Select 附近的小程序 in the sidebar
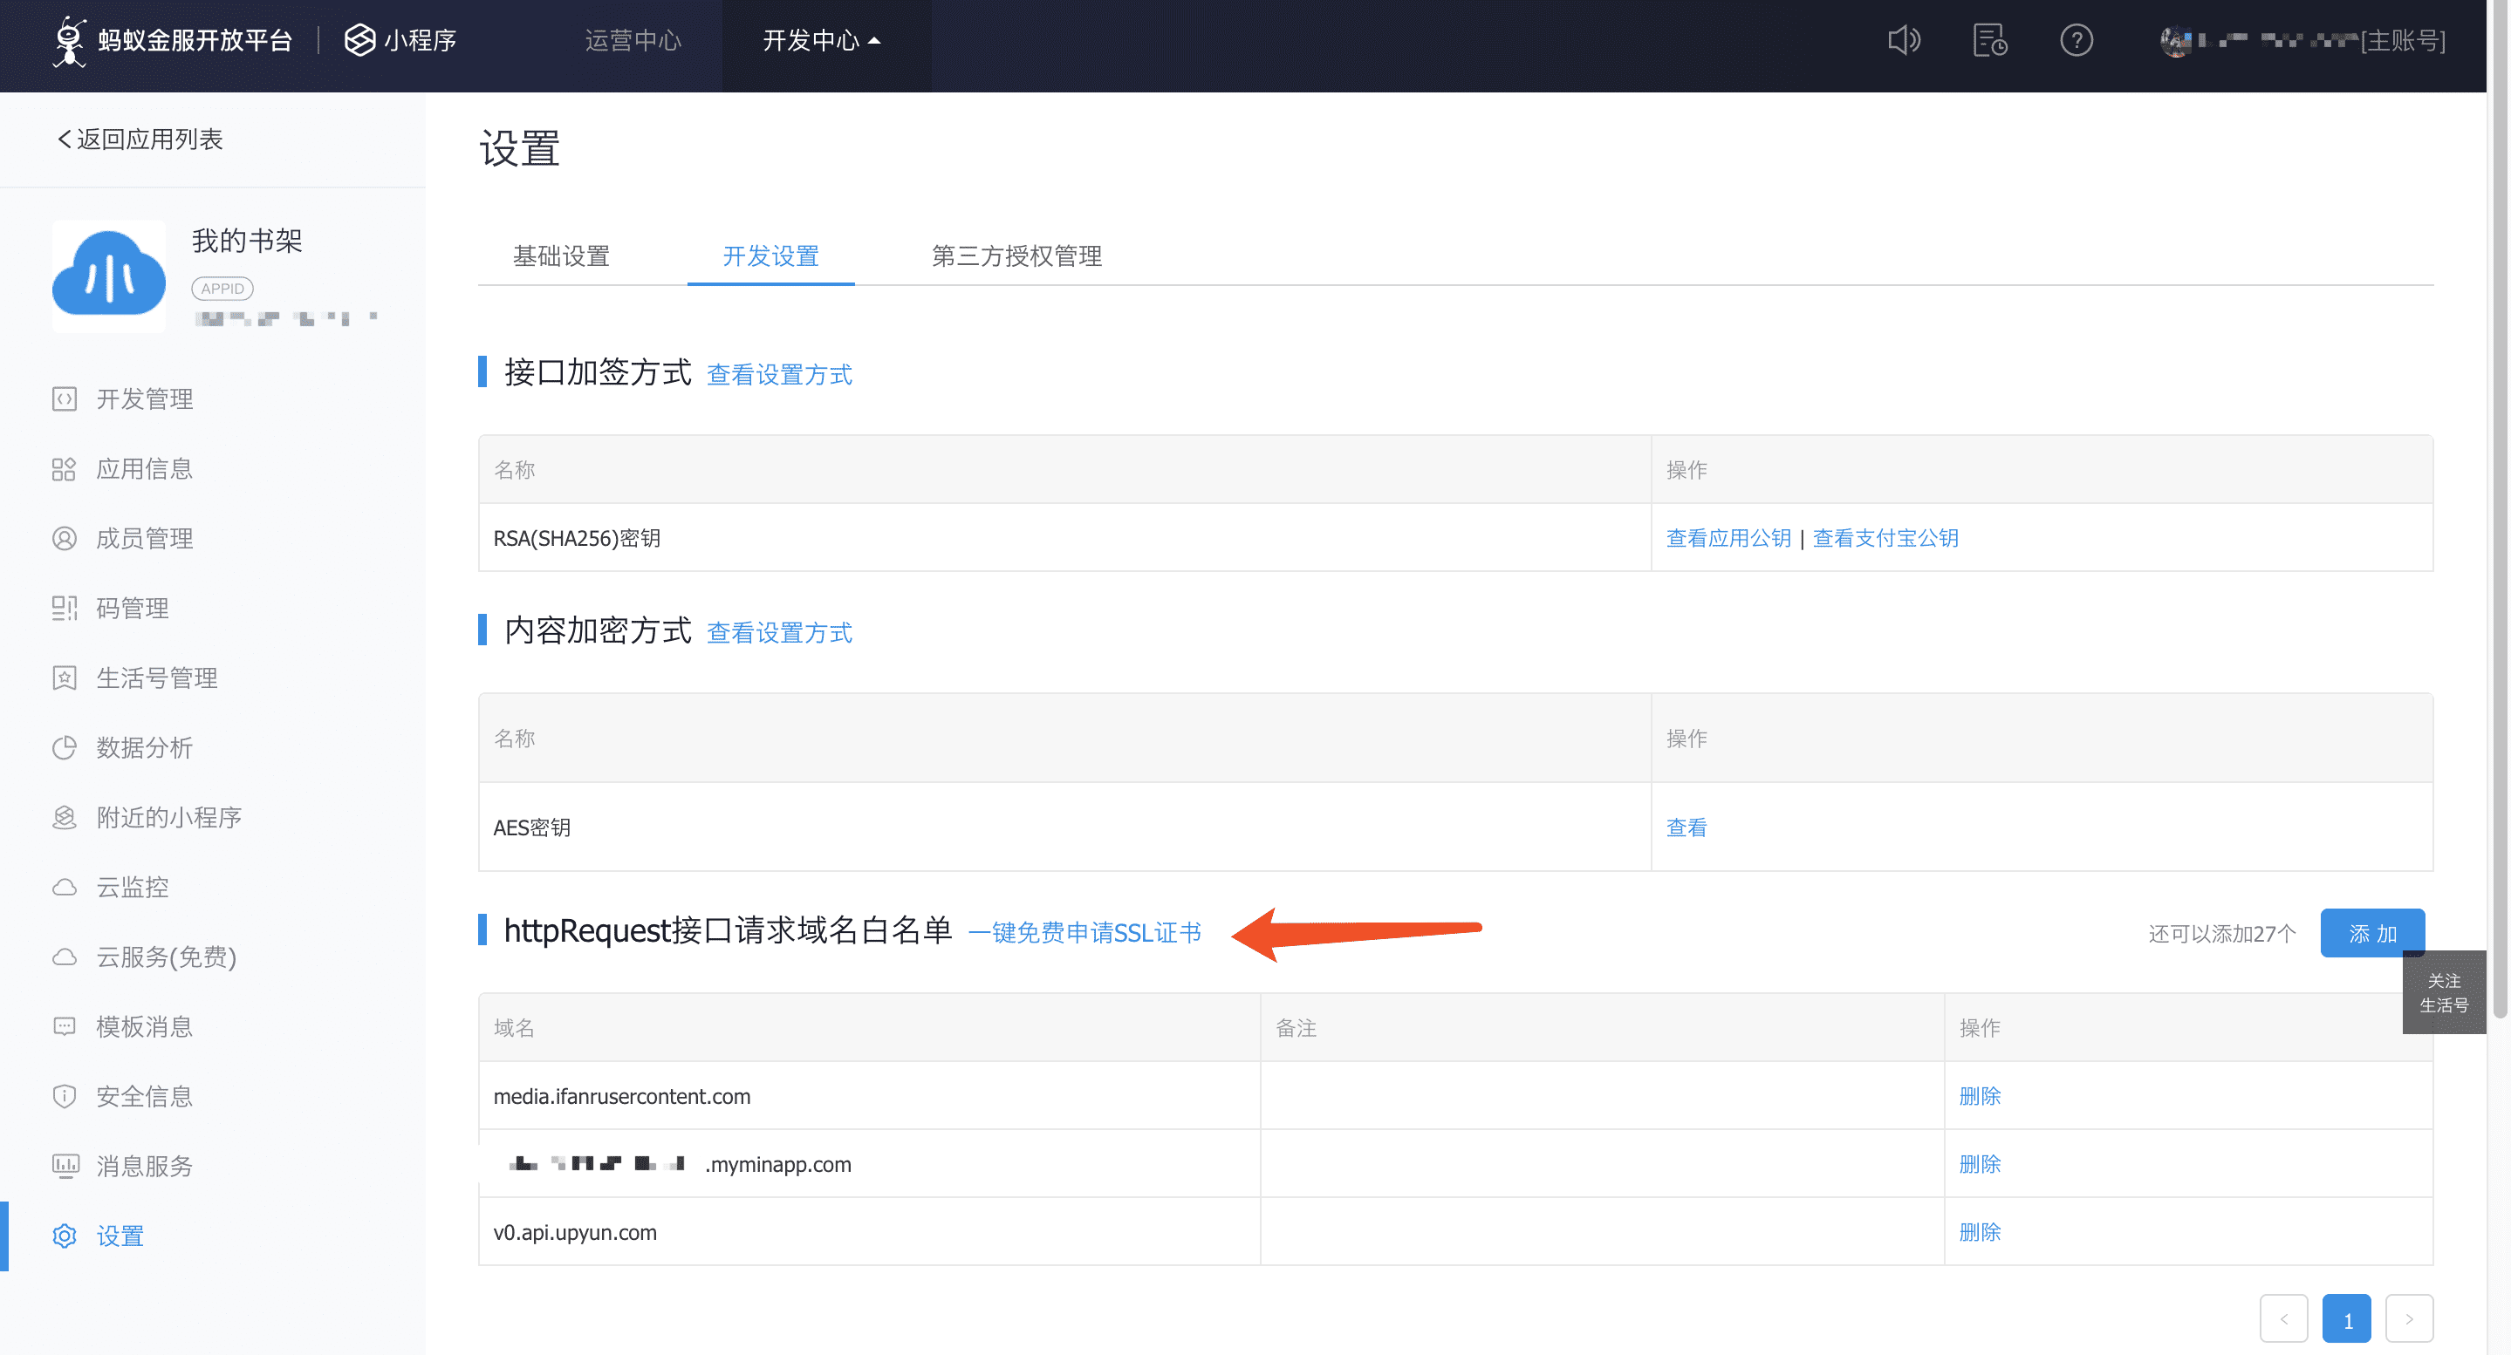2511x1355 pixels. tap(169, 817)
